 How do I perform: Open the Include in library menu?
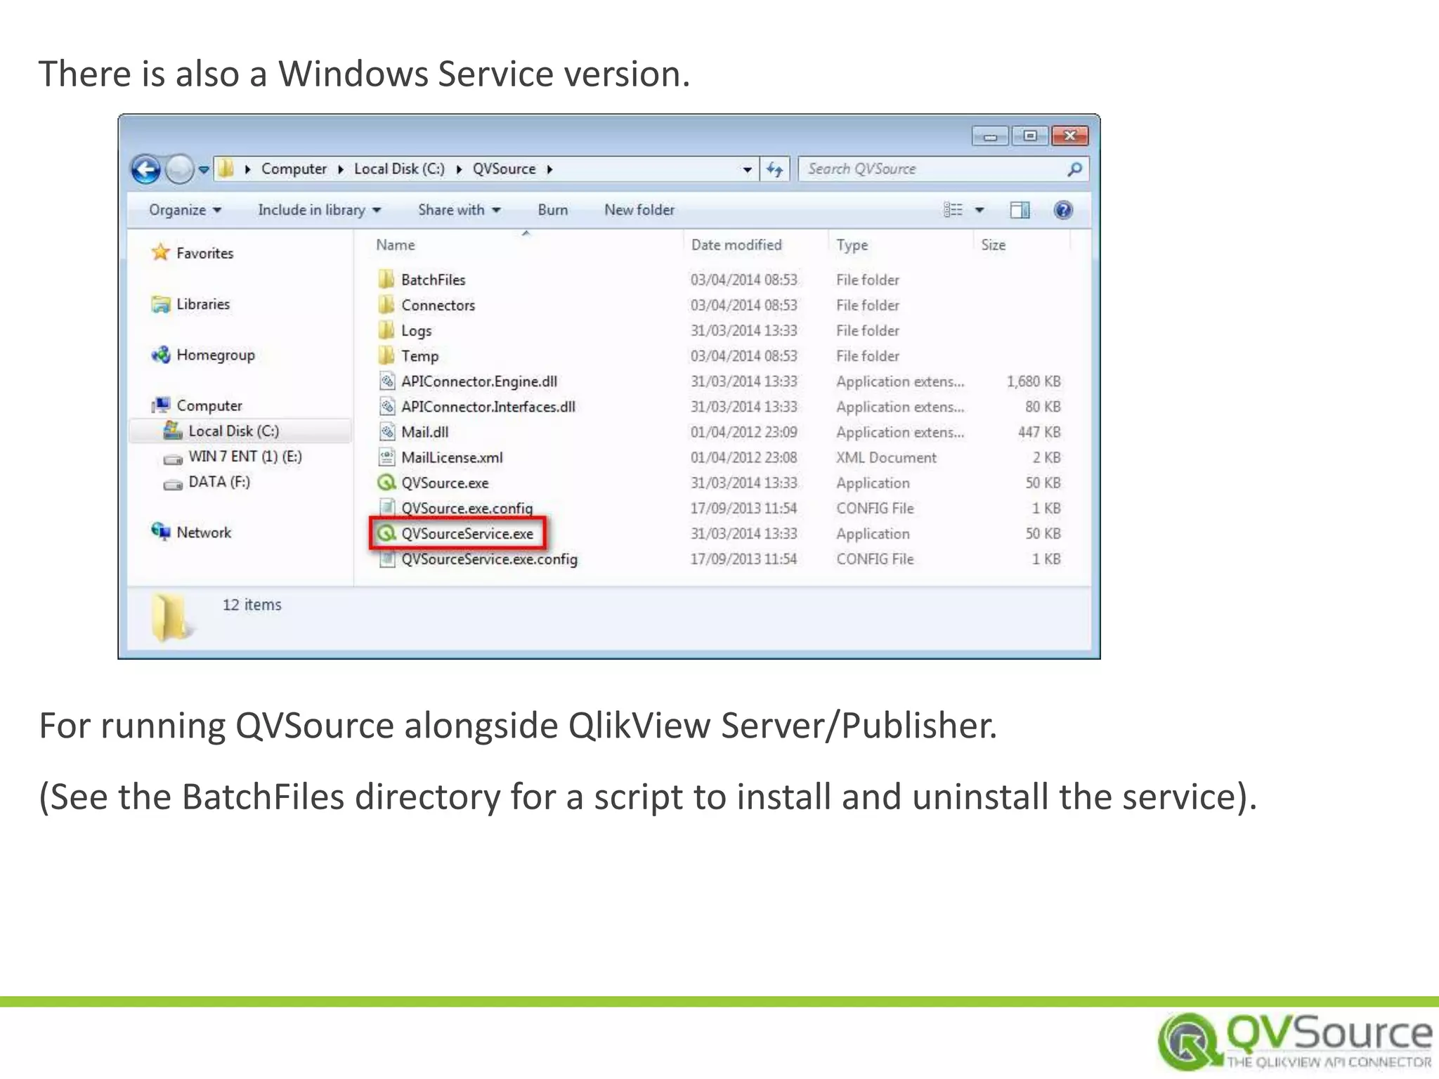(319, 210)
